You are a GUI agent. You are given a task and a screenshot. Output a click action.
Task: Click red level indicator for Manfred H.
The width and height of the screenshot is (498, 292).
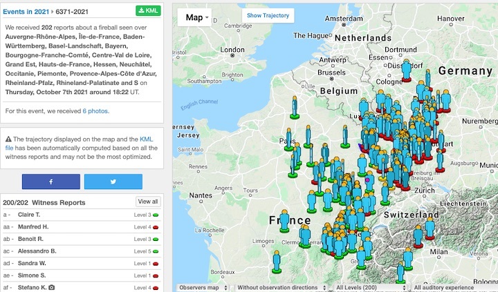(156, 227)
